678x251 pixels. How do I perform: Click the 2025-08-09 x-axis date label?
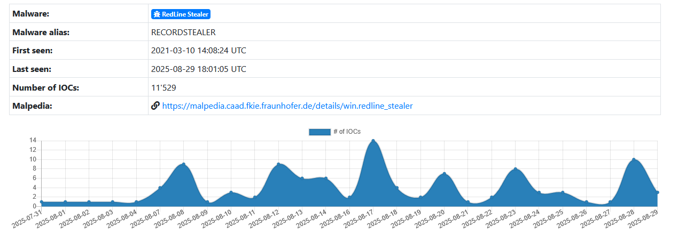[193, 218]
